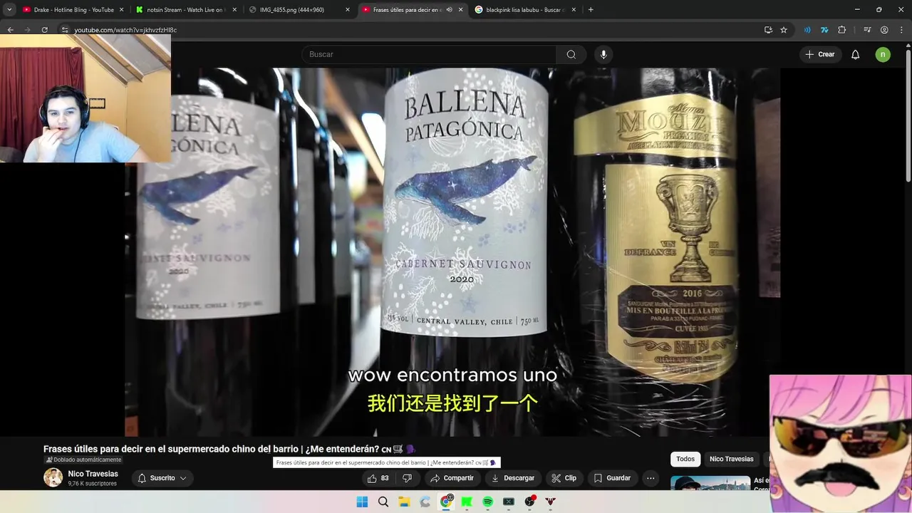Reload the current page
912x513 pixels.
click(44, 30)
